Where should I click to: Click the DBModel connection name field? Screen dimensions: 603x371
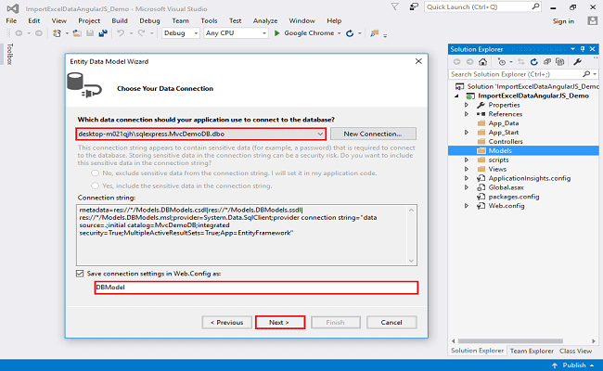256,288
